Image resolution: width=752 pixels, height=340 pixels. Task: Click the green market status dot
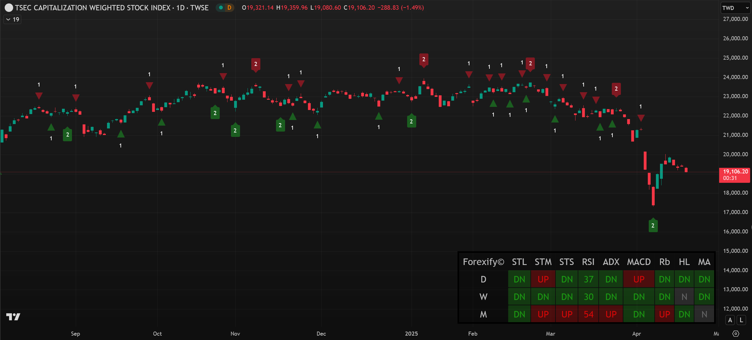click(221, 8)
